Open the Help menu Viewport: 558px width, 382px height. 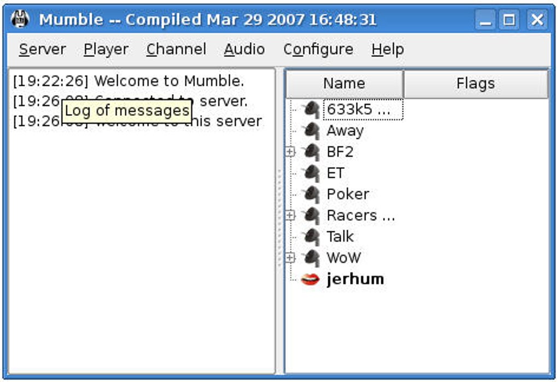(387, 49)
